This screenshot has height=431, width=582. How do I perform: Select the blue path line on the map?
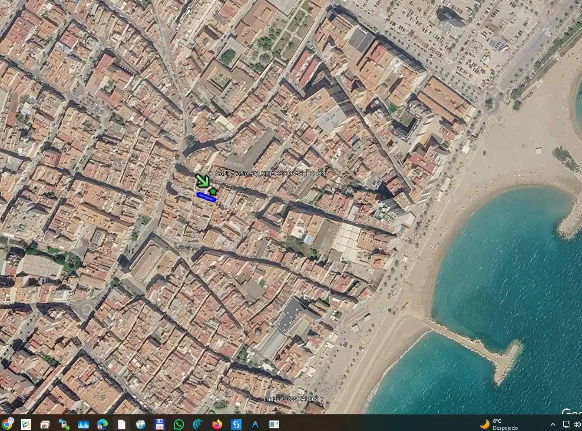click(206, 197)
